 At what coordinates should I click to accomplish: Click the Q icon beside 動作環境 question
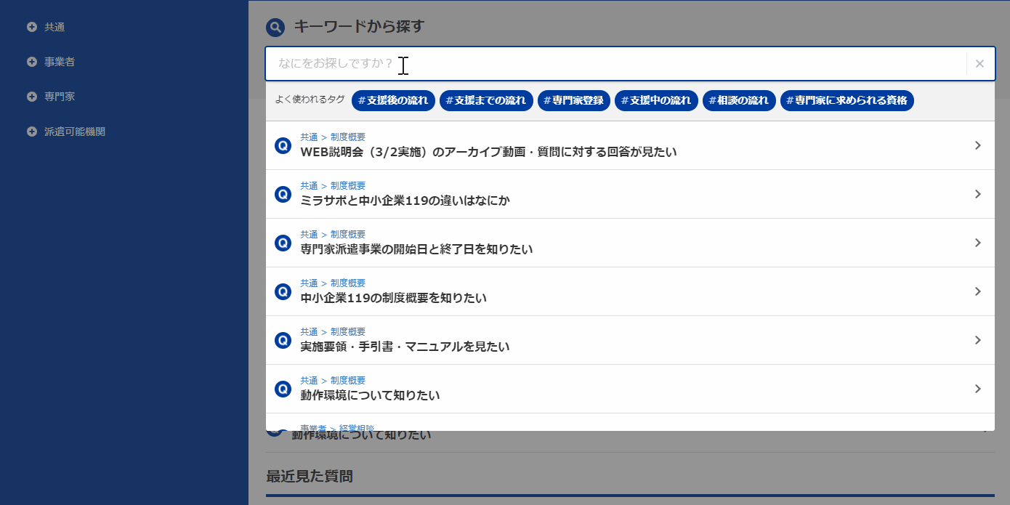pos(283,389)
